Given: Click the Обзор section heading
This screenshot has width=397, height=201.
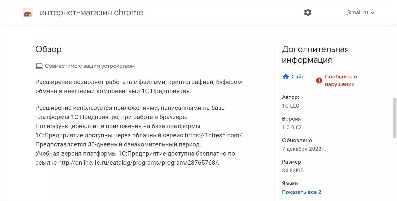Looking at the screenshot, I should 48,49.
